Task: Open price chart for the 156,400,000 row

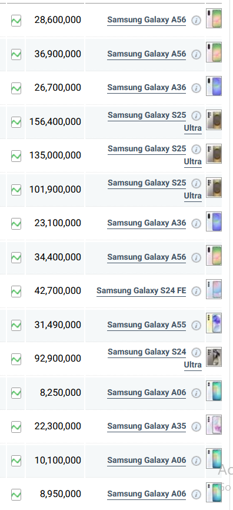Action: click(16, 122)
